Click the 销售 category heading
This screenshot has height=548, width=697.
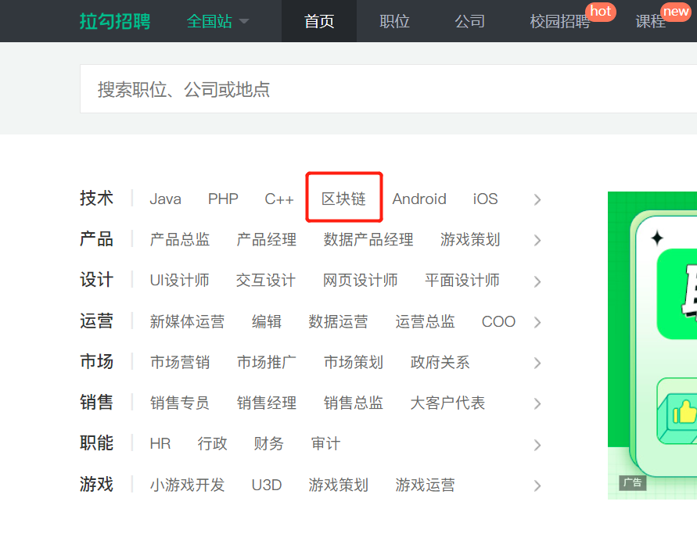tap(96, 403)
